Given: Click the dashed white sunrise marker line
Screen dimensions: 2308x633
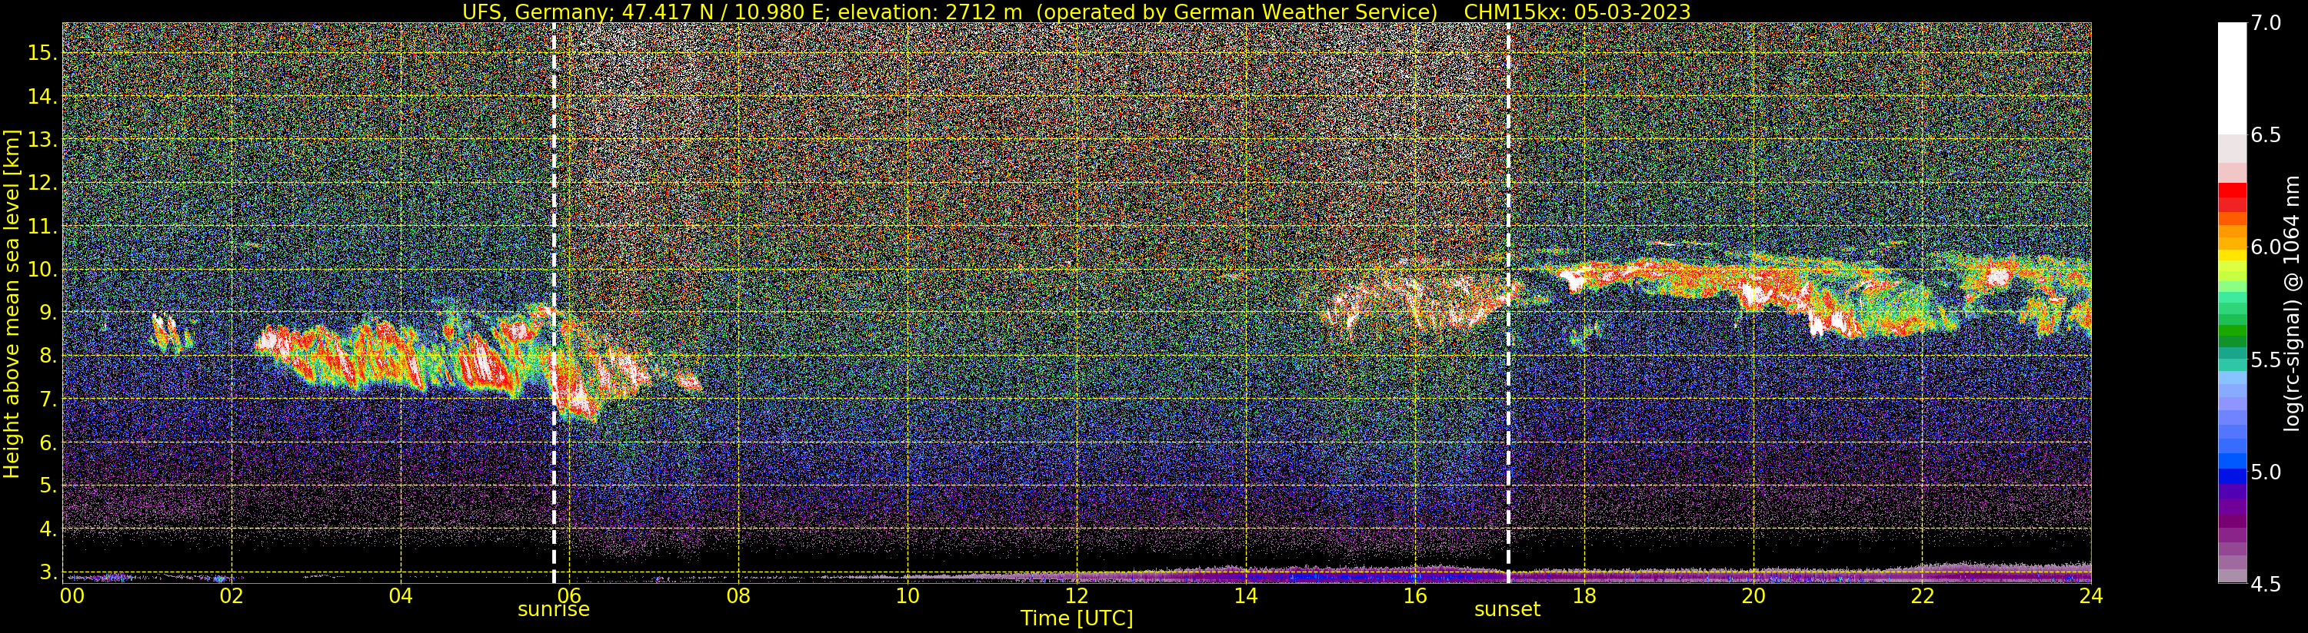Looking at the screenshot, I should (x=554, y=303).
